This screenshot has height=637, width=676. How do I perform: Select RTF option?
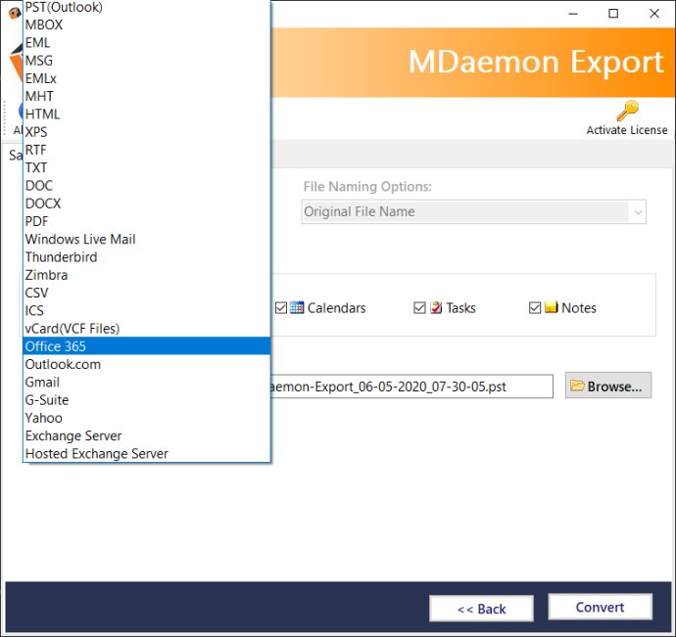pos(147,150)
